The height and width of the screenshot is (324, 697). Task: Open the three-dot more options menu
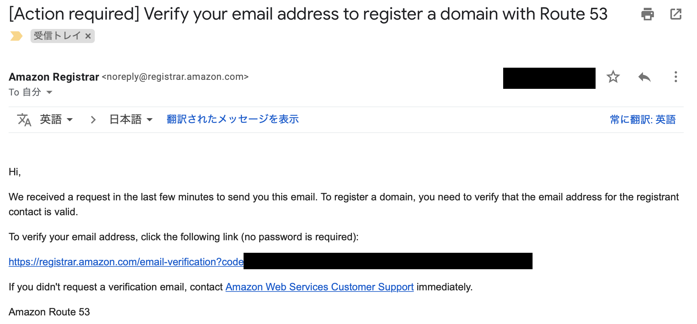675,77
